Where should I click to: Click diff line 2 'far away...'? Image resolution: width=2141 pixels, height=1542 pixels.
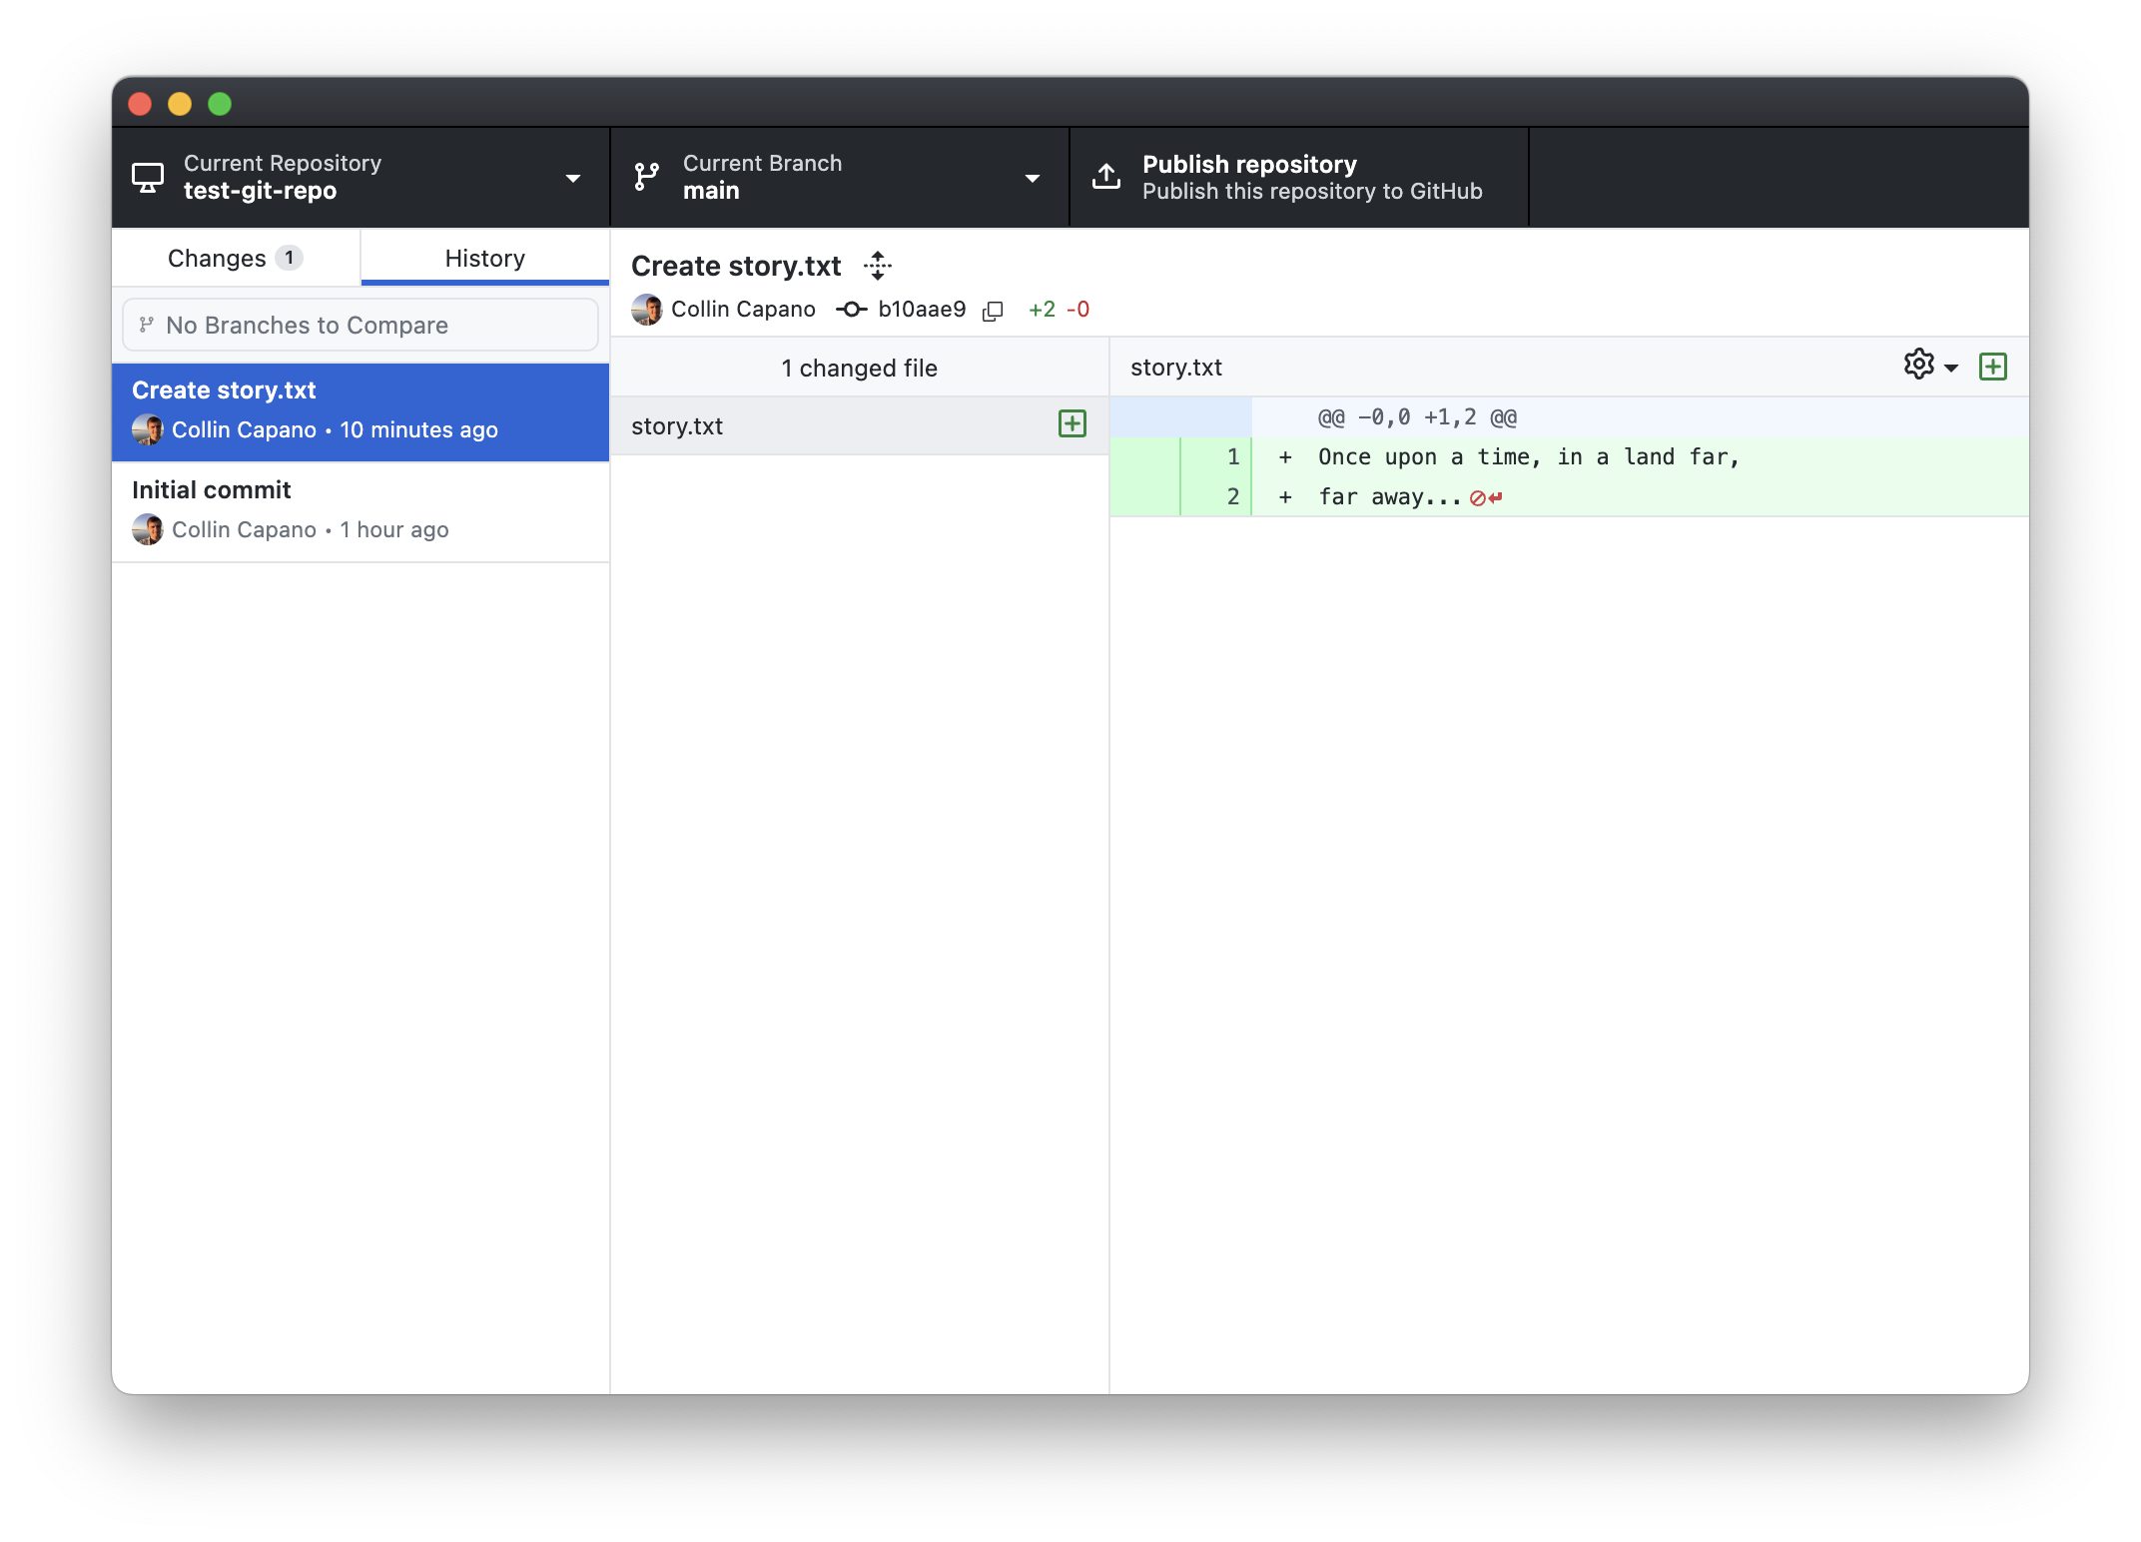(1390, 496)
